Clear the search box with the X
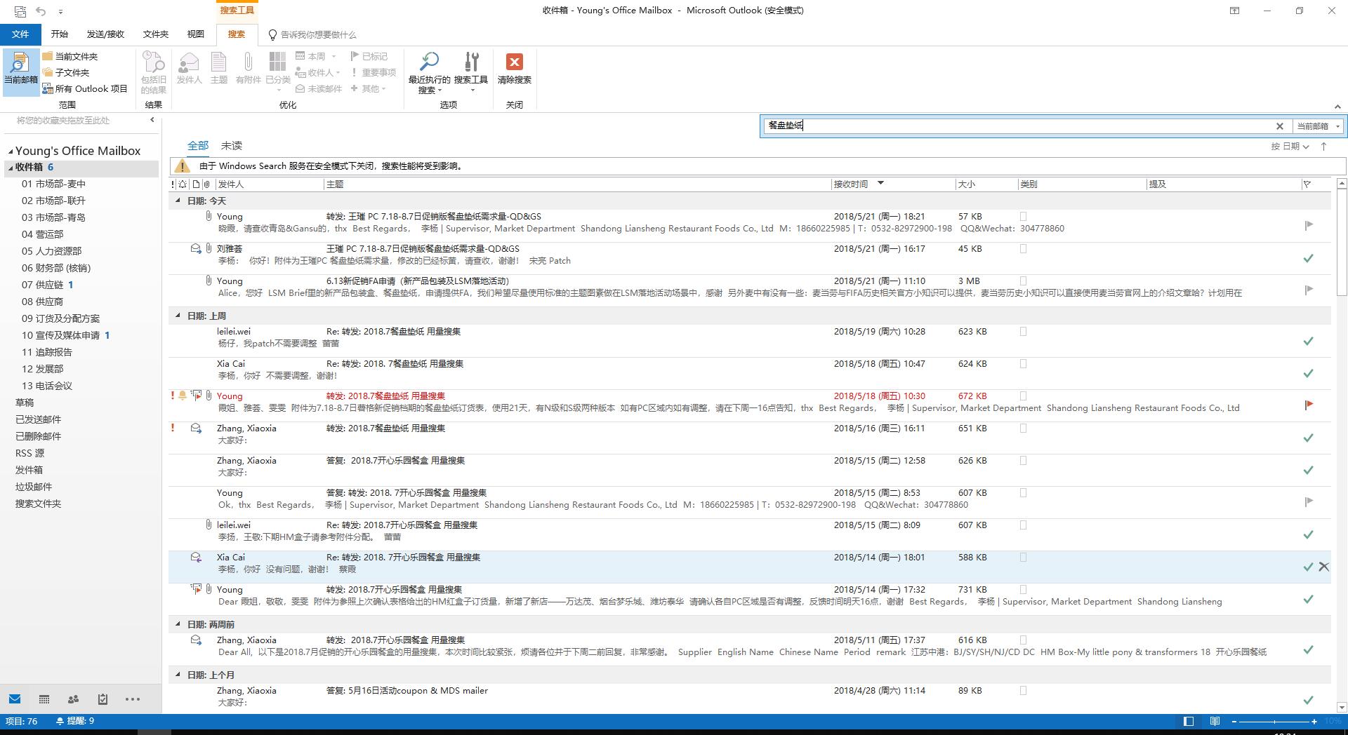The image size is (1348, 735). pos(1279,126)
